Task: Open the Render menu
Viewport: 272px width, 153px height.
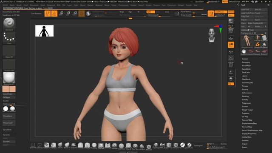Action: (x=133, y=5)
